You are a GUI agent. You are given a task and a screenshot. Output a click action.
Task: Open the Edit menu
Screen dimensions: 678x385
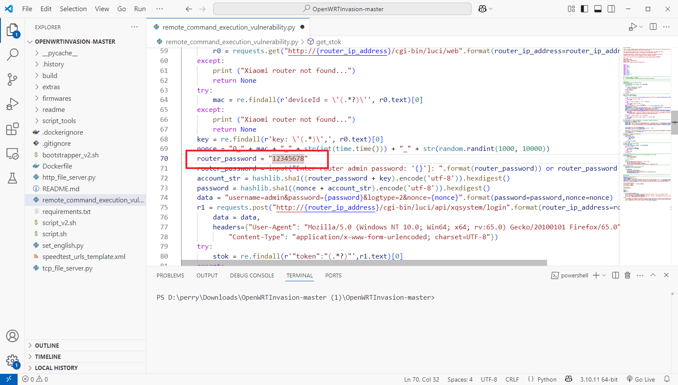[x=46, y=9]
